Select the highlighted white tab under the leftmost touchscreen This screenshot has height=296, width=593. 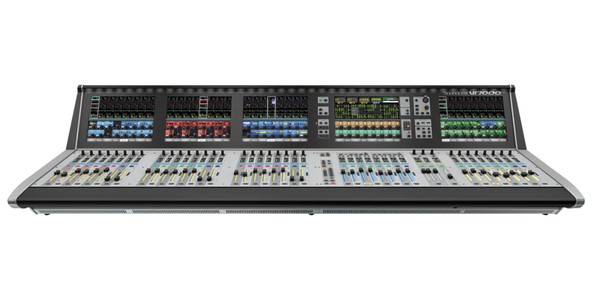tap(124, 140)
